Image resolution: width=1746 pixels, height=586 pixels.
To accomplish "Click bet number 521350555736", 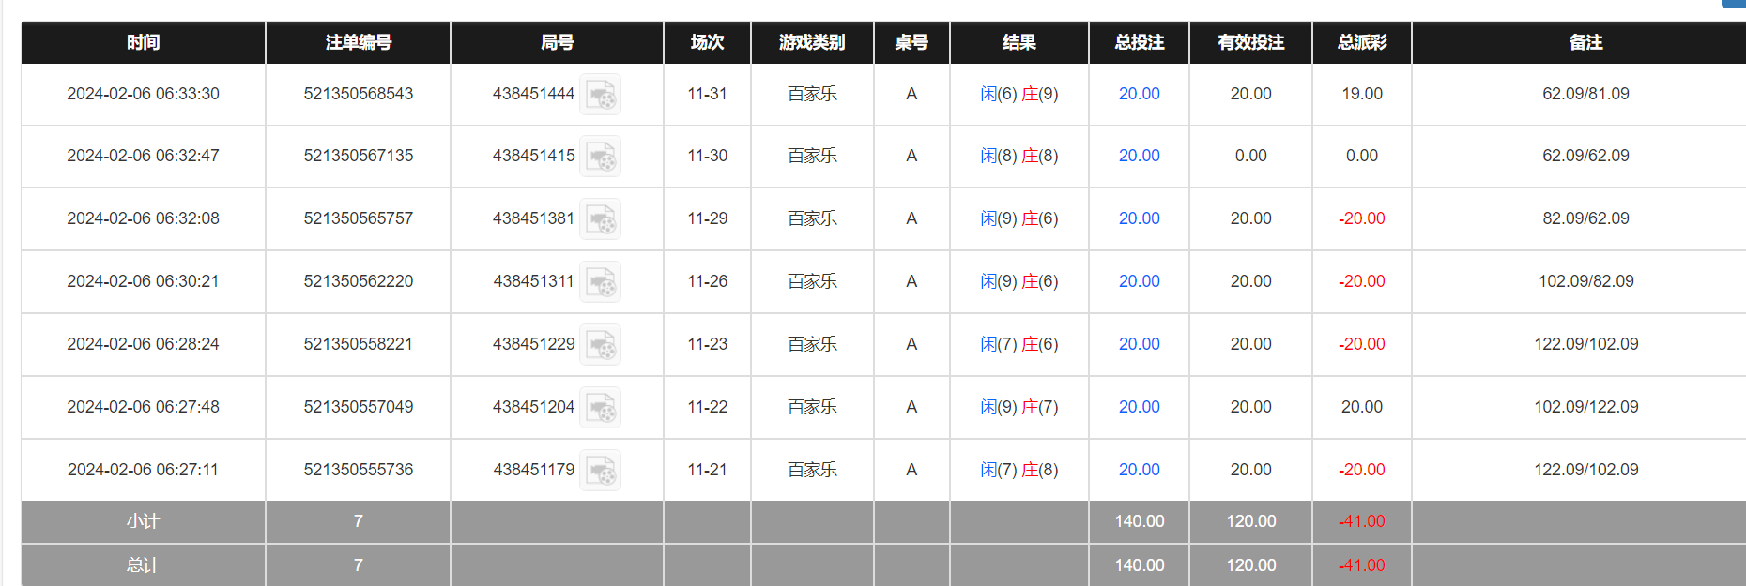I will coord(358,470).
